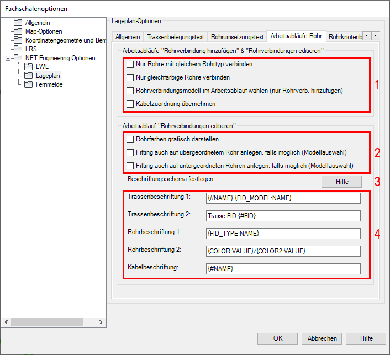Select the Lageplan tree node
Screen dimensions: 390x355
coord(48,76)
